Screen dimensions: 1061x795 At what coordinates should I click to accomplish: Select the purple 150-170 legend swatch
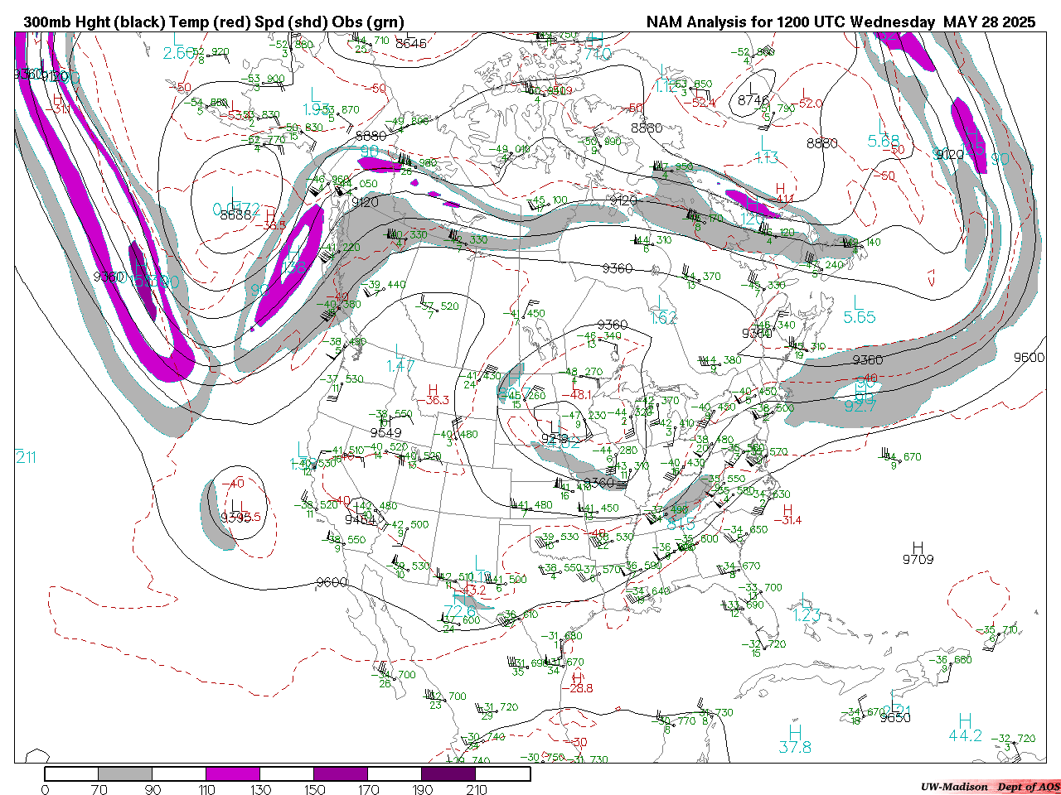tap(341, 773)
